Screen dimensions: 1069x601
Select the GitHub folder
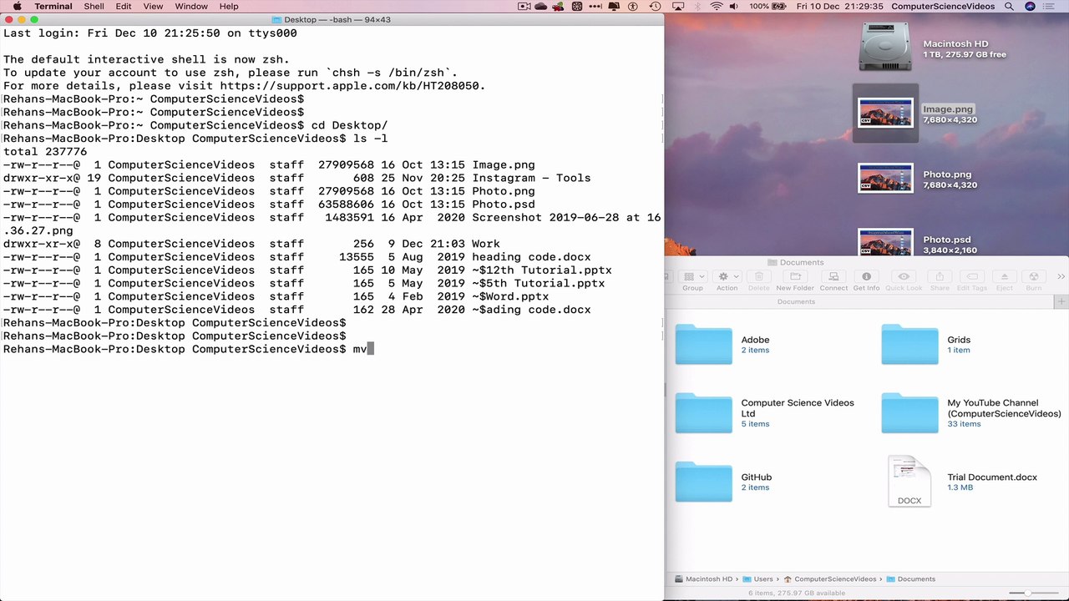point(703,482)
